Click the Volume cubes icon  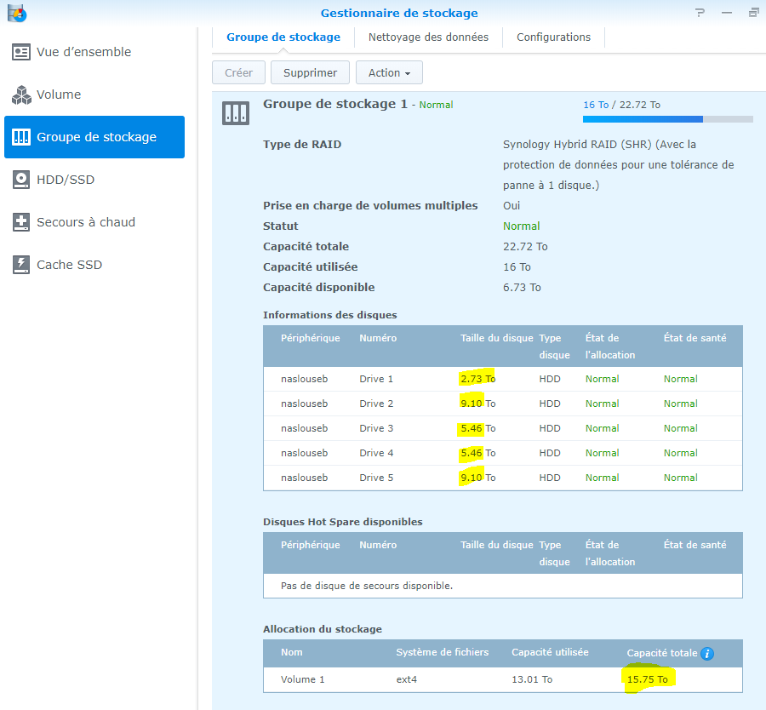(x=21, y=94)
